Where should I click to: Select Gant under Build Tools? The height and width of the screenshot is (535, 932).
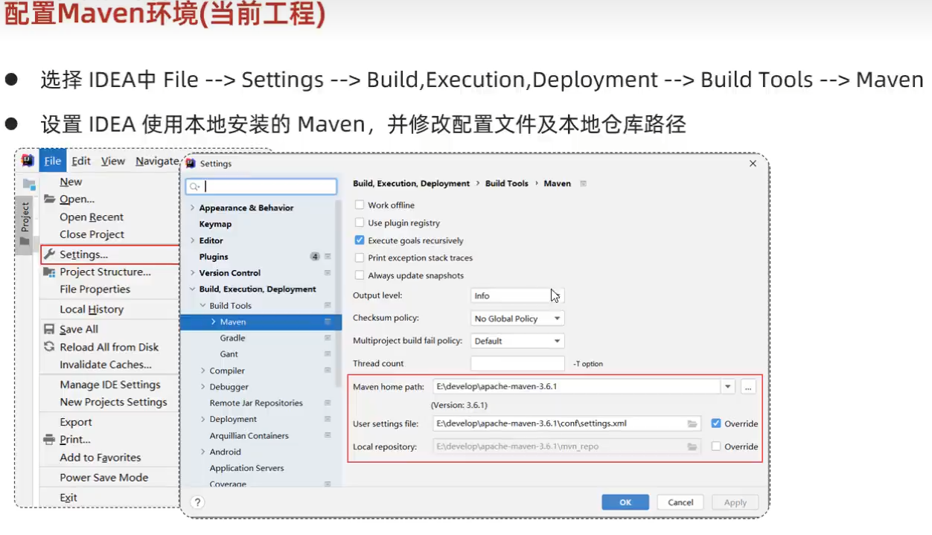coord(229,354)
